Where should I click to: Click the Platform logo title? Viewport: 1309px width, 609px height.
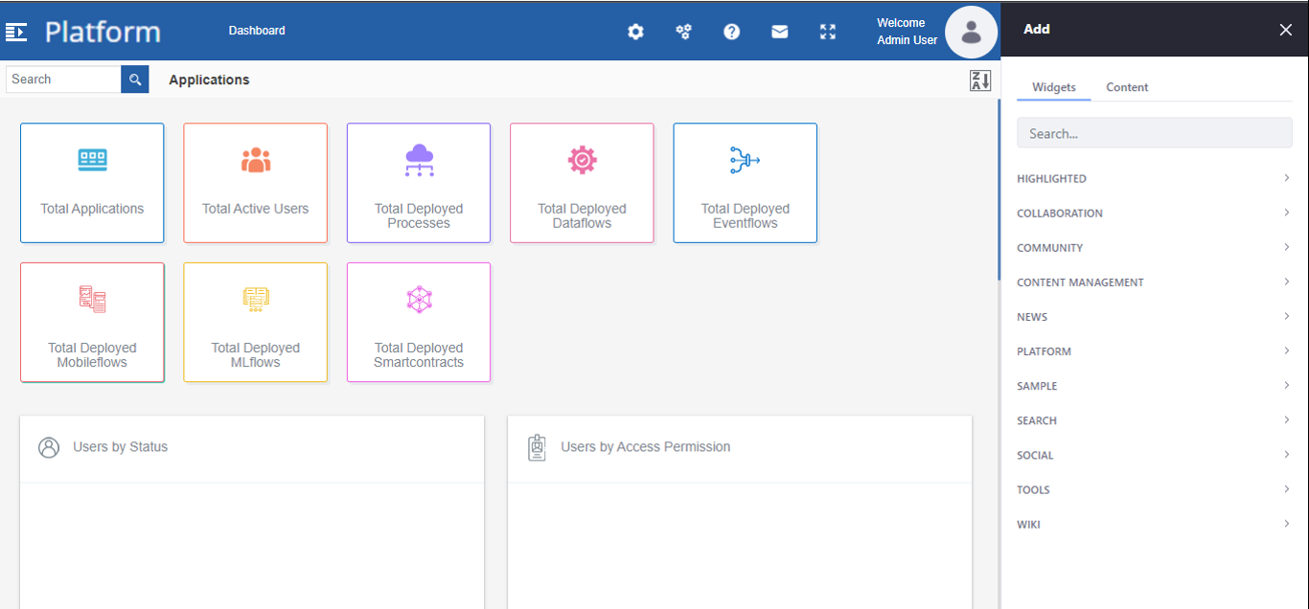tap(103, 32)
